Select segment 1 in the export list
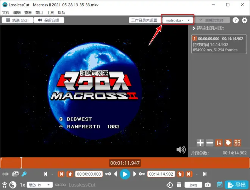Screen dimensions: 250x190 [219, 44]
